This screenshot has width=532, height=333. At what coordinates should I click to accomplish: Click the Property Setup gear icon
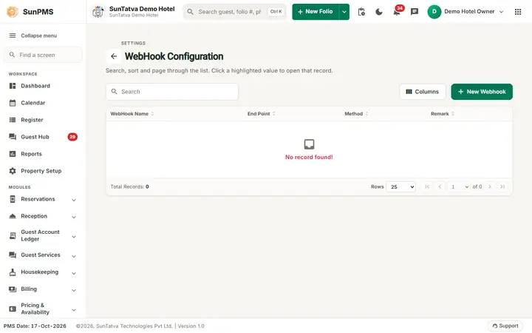click(x=13, y=171)
